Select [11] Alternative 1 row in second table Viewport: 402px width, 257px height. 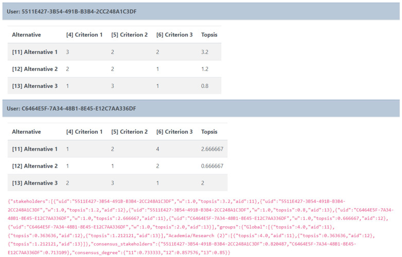tap(117, 149)
